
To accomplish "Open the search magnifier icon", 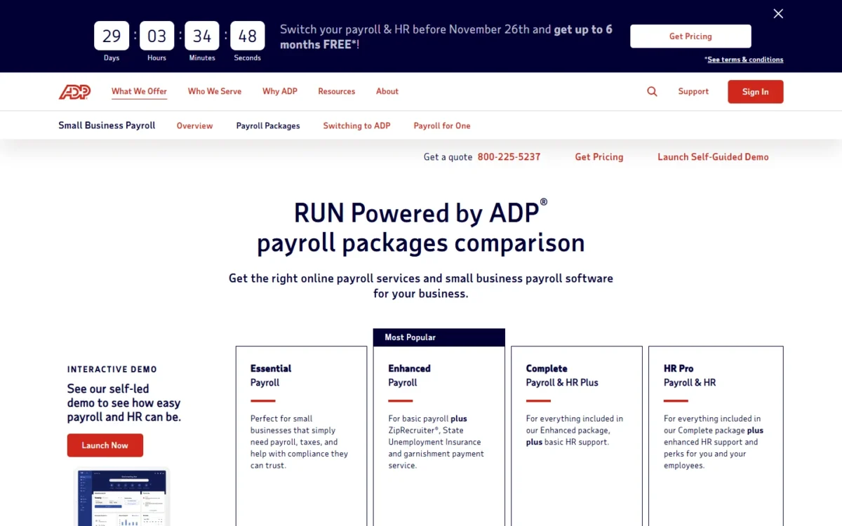I will pos(652,92).
